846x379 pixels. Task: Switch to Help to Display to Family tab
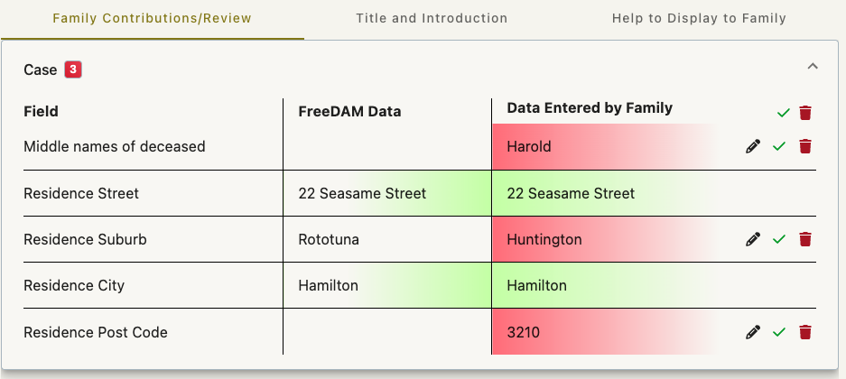pyautogui.click(x=699, y=18)
